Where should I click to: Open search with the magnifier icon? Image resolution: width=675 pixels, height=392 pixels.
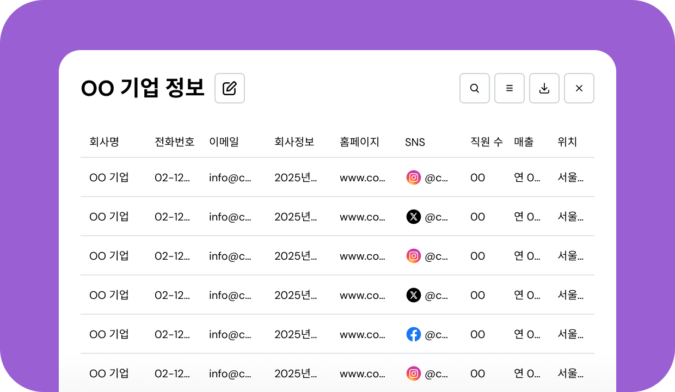pyautogui.click(x=475, y=88)
